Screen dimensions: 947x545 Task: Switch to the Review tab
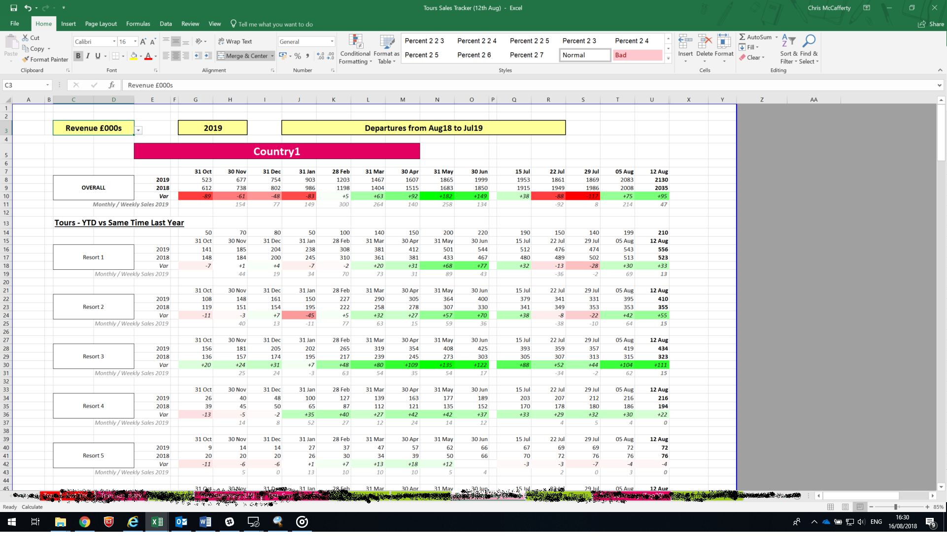pos(190,24)
